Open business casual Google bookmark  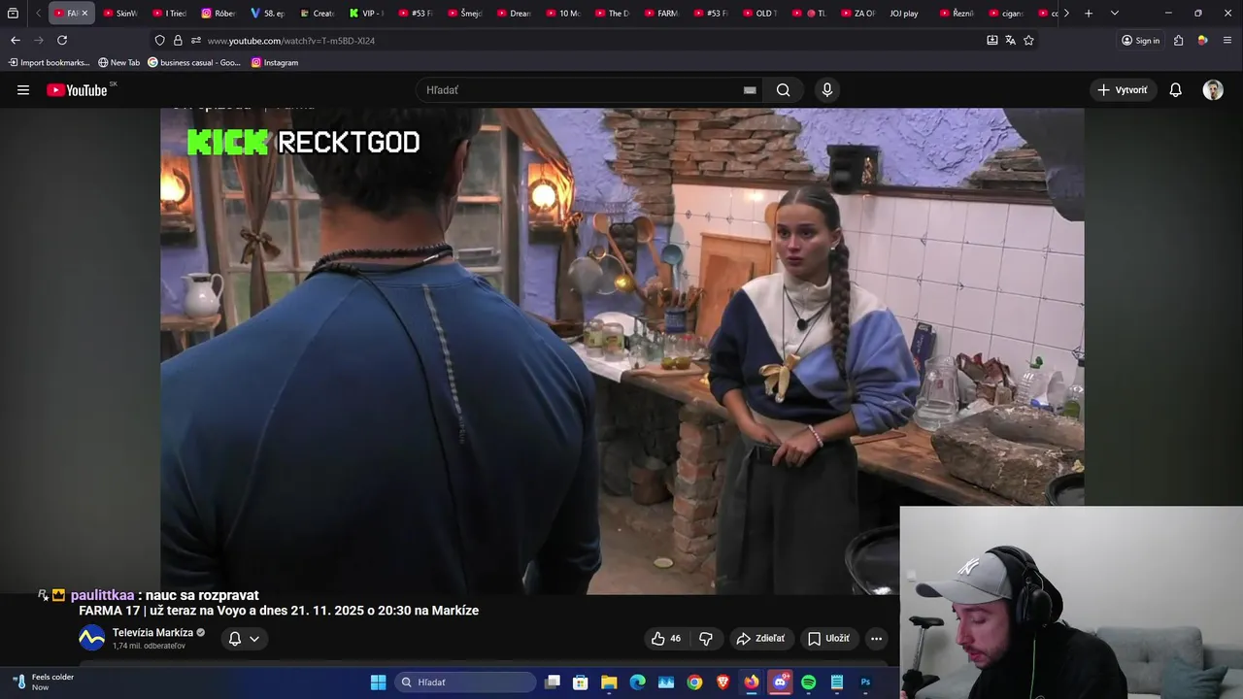point(194,62)
